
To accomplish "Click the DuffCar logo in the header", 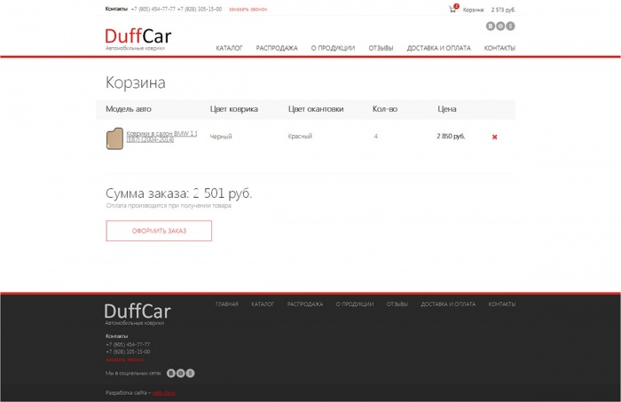I will click(138, 37).
